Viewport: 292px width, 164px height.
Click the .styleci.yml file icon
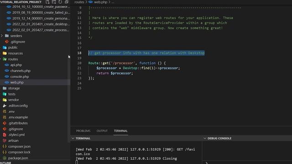[x=5, y=135]
